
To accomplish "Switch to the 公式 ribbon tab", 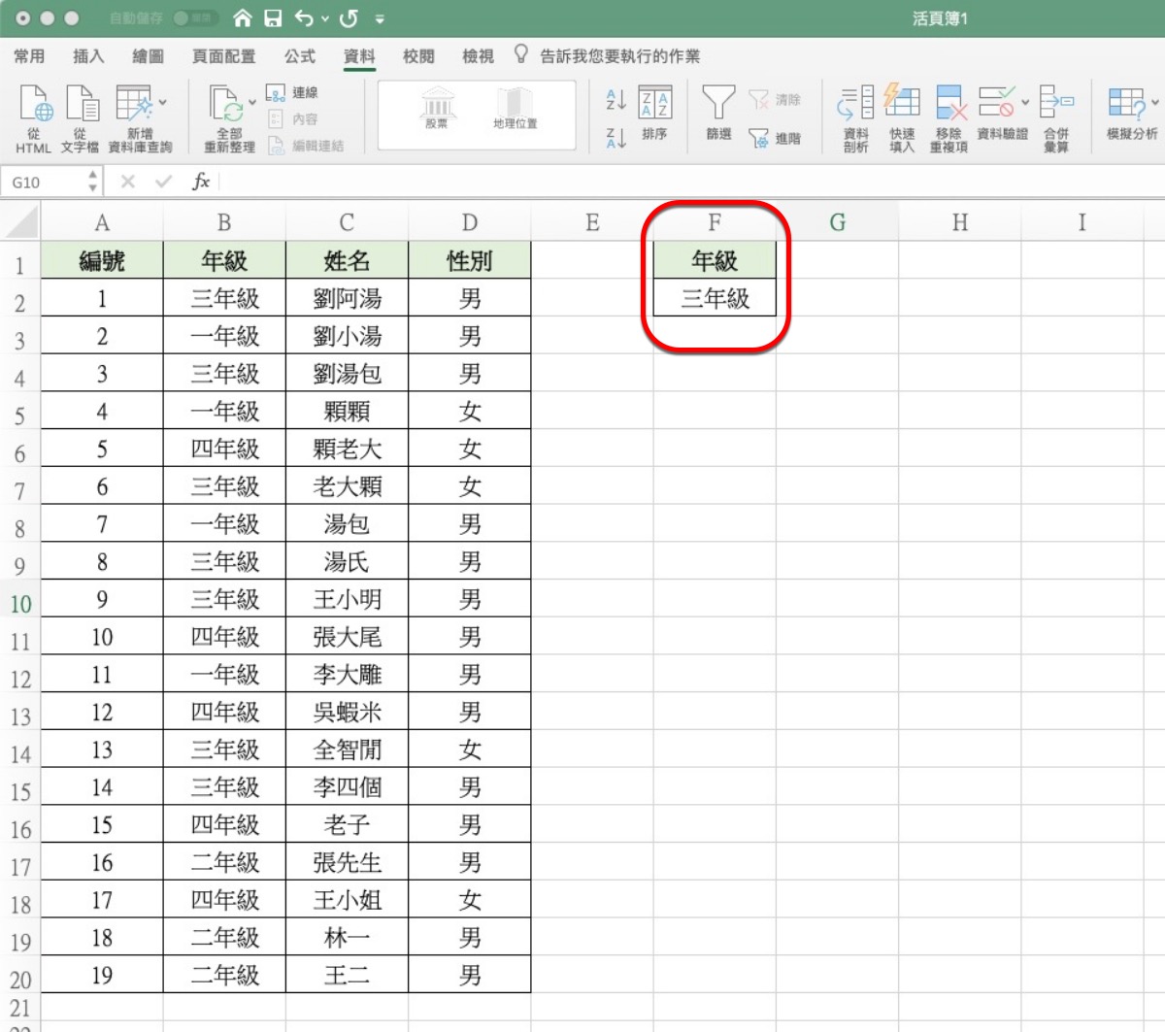I will [x=299, y=56].
